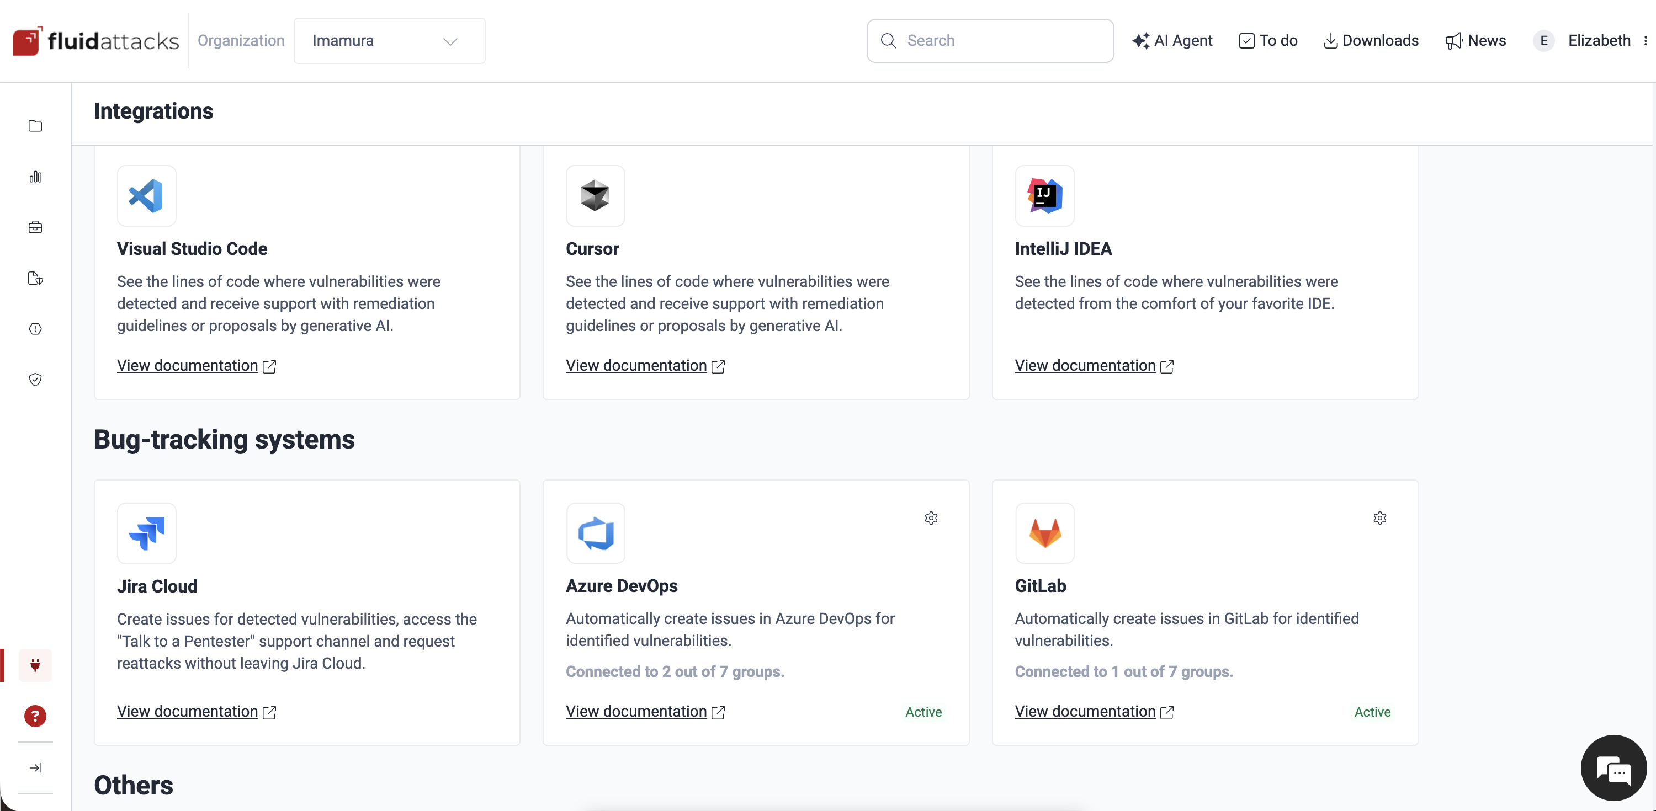Open the live chat bubble
Image resolution: width=1656 pixels, height=811 pixels.
pyautogui.click(x=1613, y=768)
